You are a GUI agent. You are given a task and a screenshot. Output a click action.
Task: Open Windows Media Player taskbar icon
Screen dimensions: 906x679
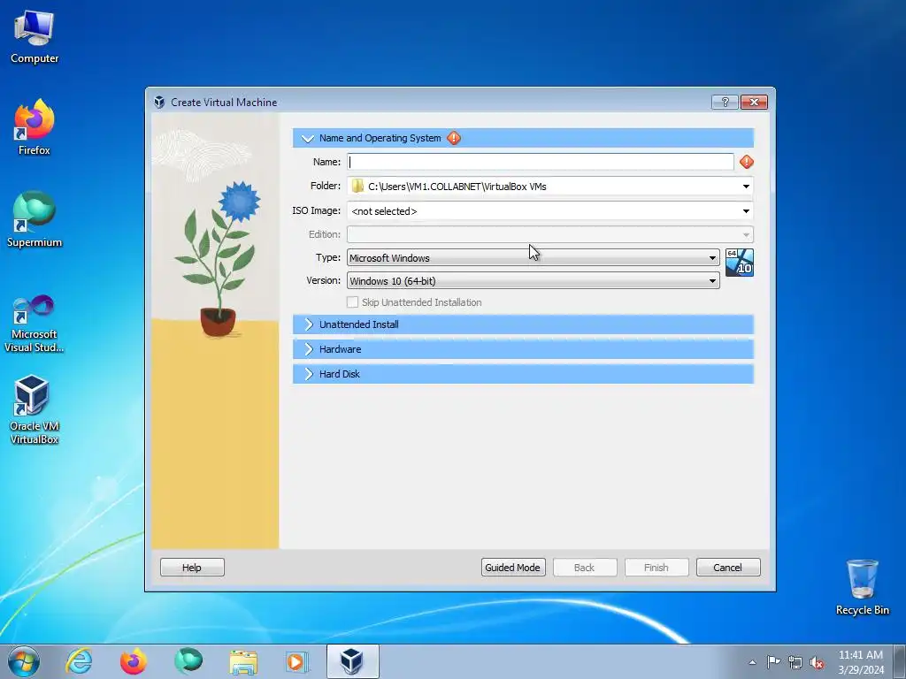click(298, 661)
